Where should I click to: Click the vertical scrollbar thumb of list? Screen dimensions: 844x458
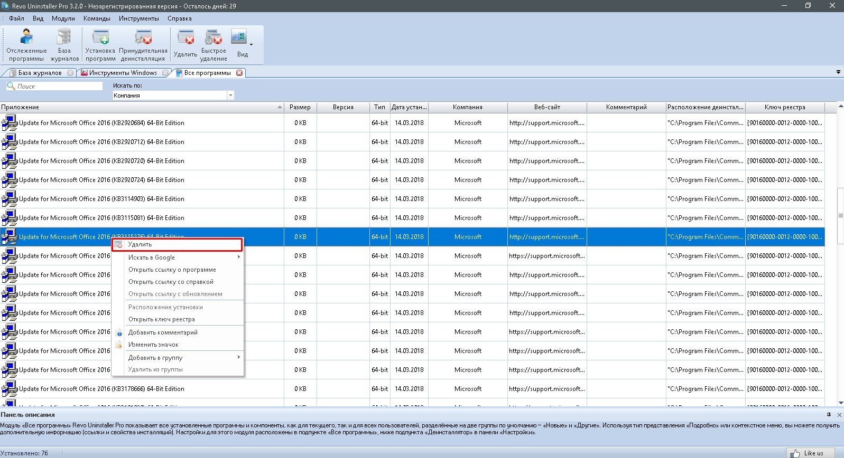(x=840, y=216)
